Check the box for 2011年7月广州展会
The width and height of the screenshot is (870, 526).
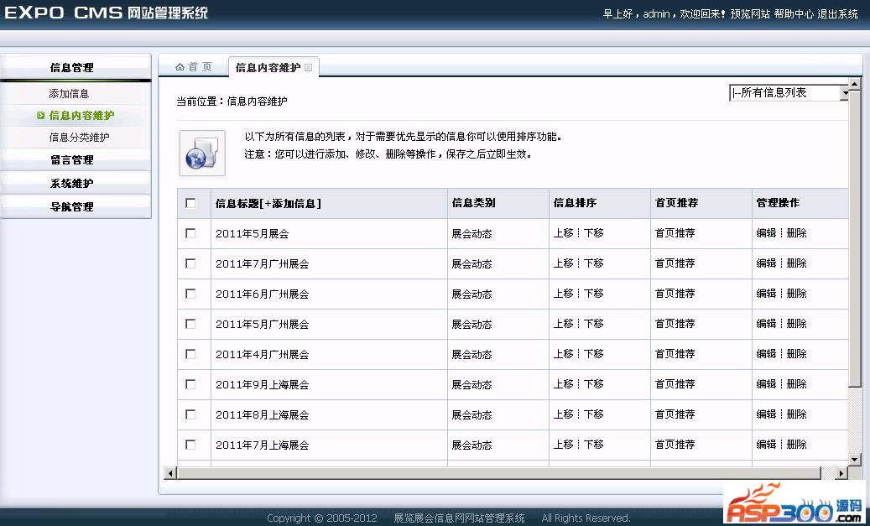(x=190, y=263)
